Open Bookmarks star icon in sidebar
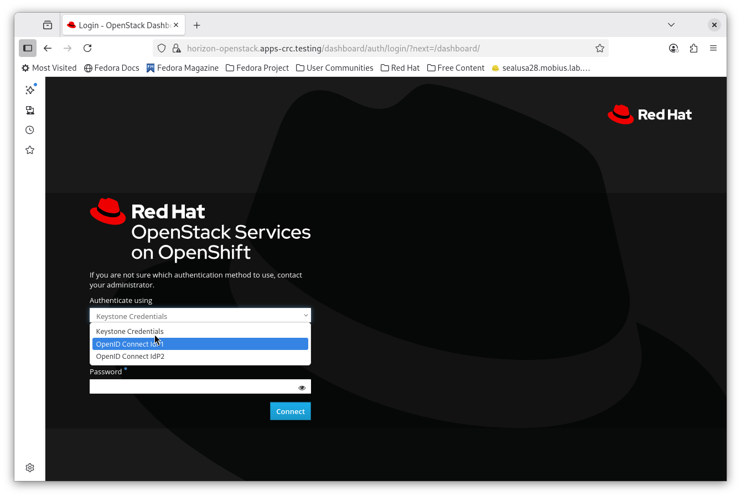The height and width of the screenshot is (497, 741). [x=30, y=150]
